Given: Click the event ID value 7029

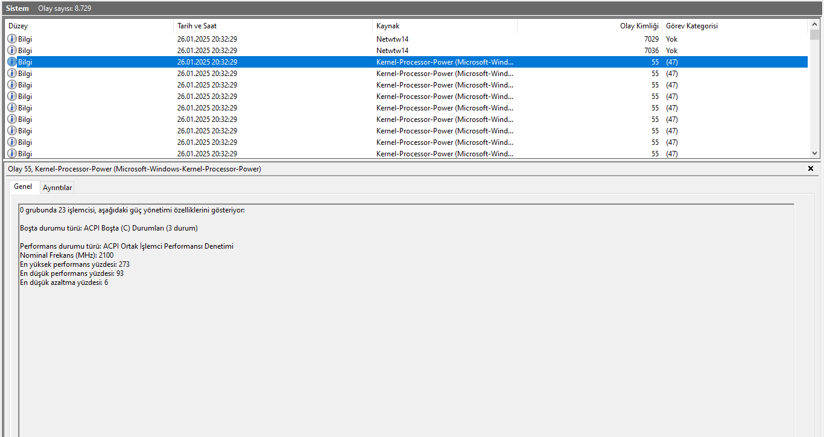Looking at the screenshot, I should point(651,39).
